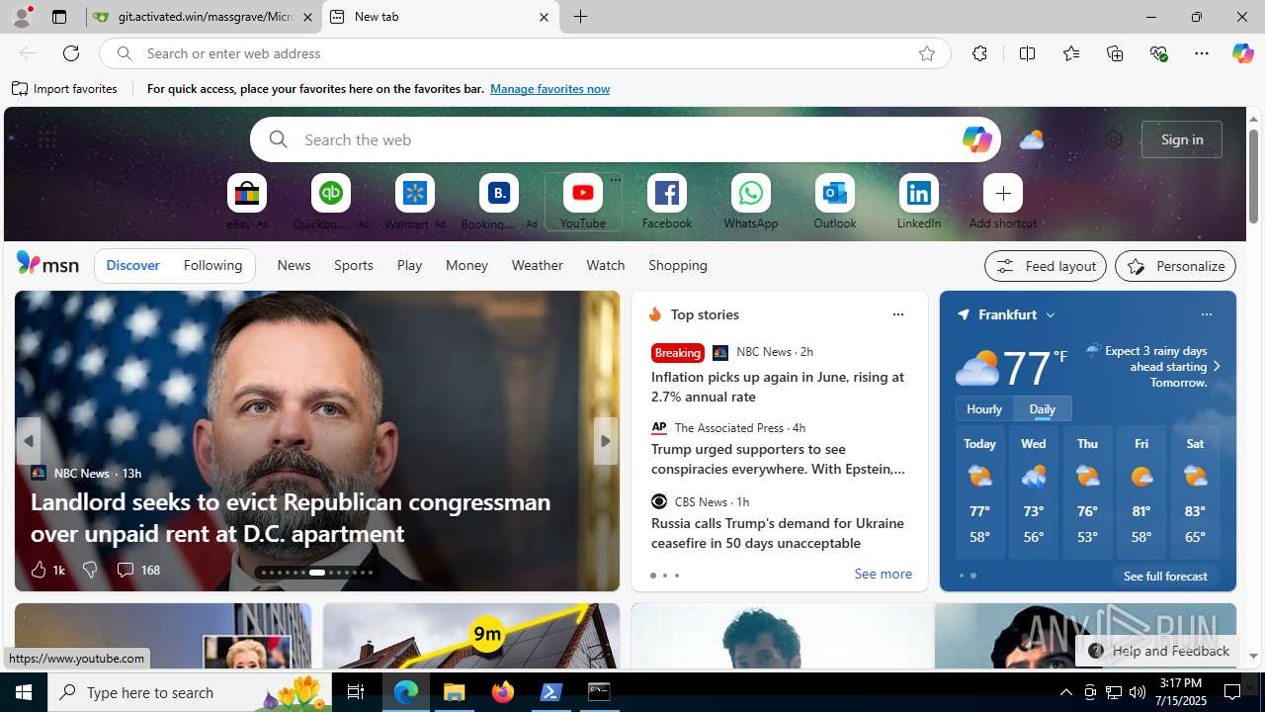Open the Feed layout button

pyautogui.click(x=1046, y=266)
